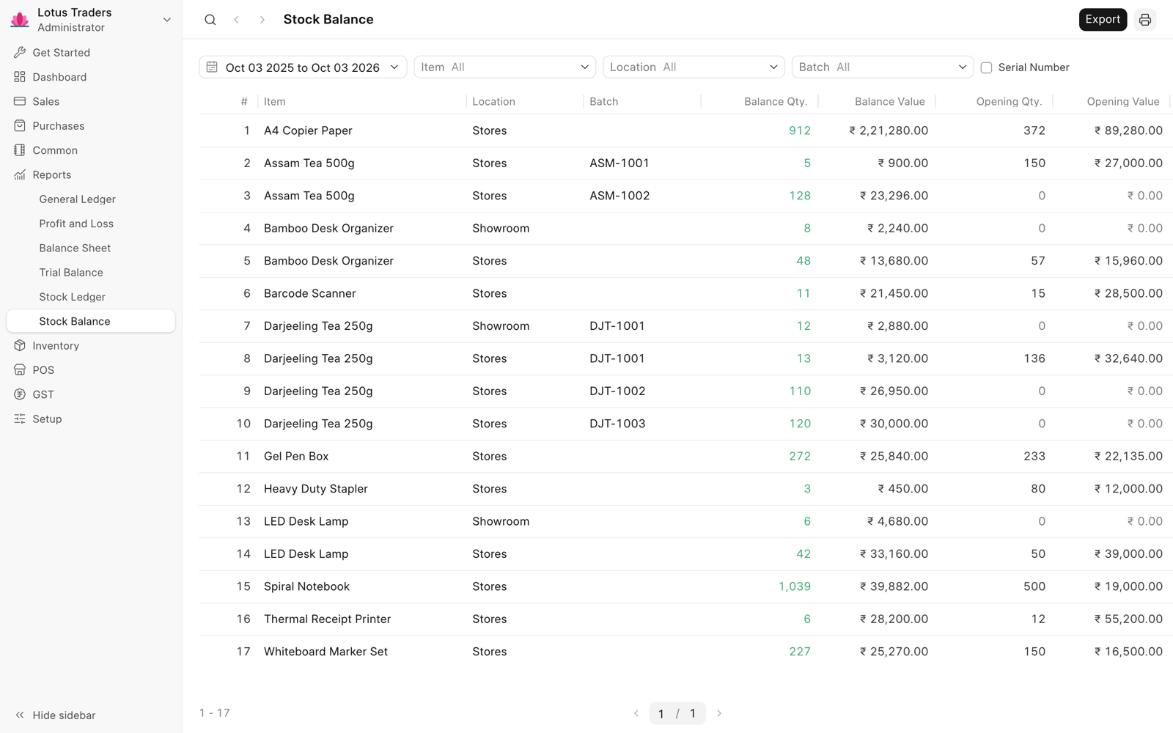
Task: Go back using the left arrow
Action: coord(237,20)
